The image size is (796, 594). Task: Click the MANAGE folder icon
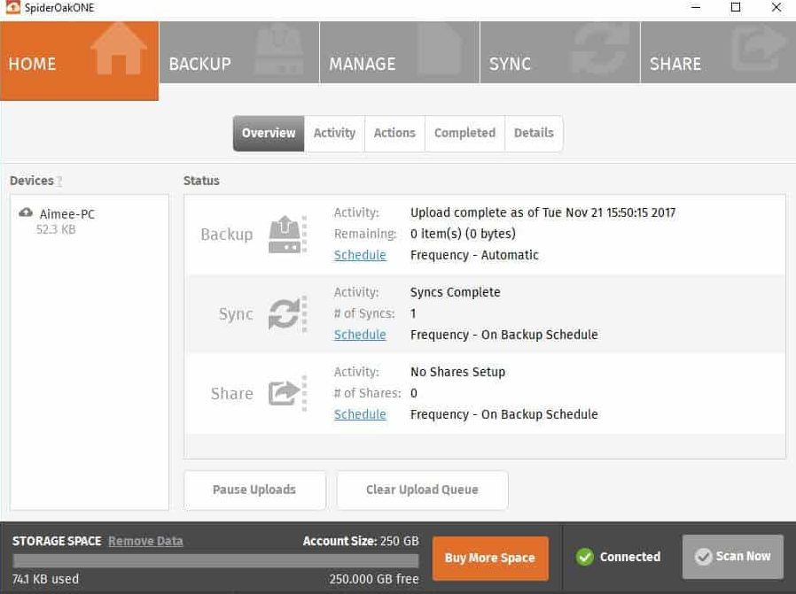(x=440, y=51)
